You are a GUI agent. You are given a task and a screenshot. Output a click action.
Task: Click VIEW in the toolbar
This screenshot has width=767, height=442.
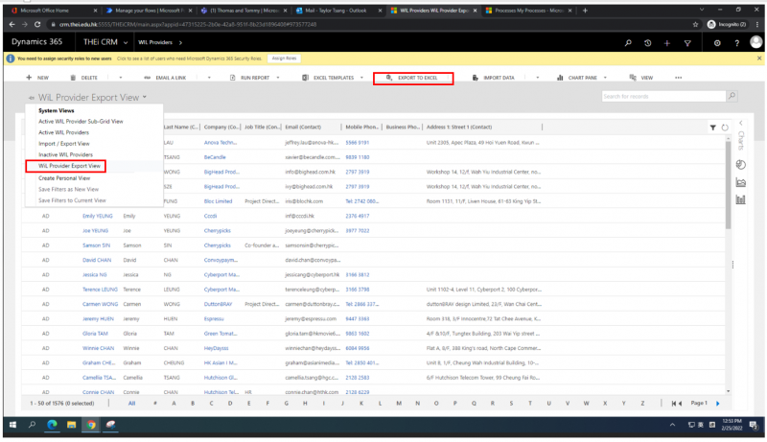pyautogui.click(x=641, y=78)
